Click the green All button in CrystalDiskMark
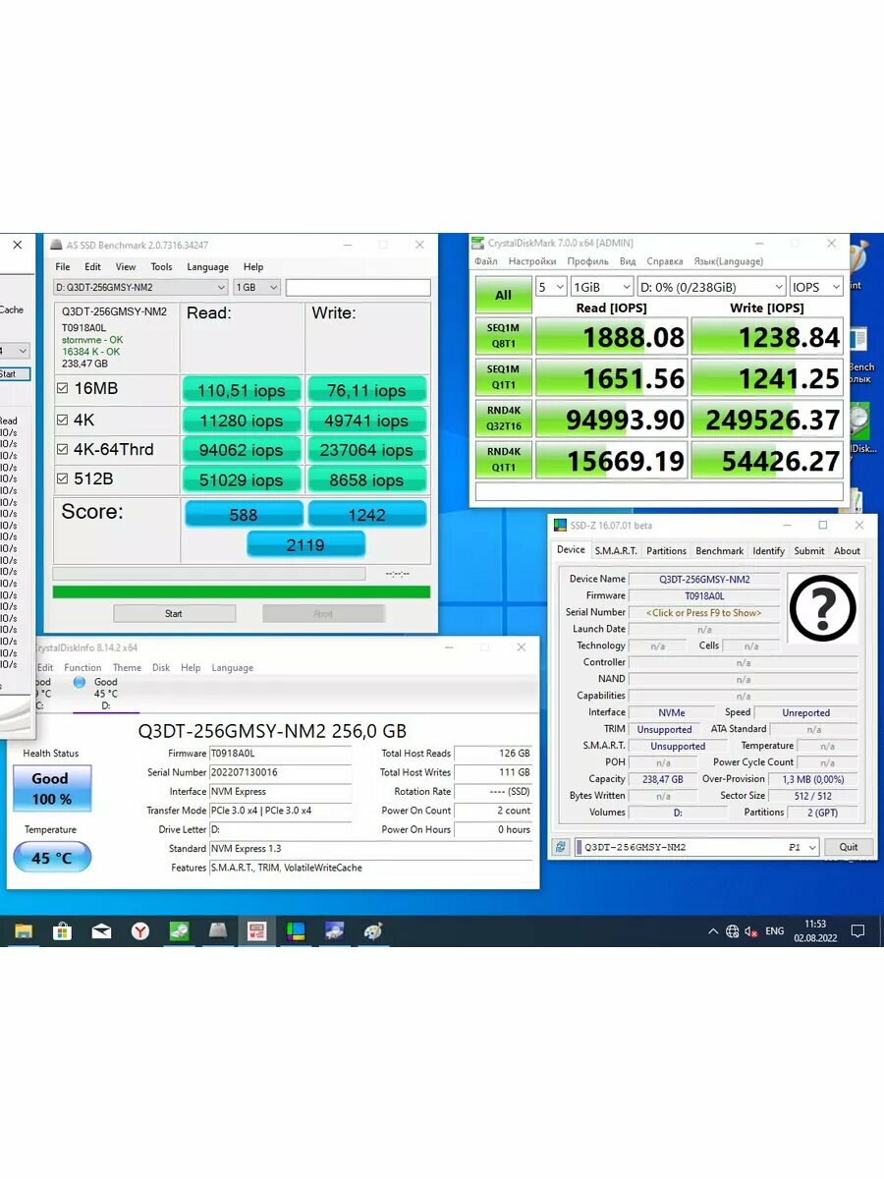Viewport: 884px width, 1179px height. point(503,295)
